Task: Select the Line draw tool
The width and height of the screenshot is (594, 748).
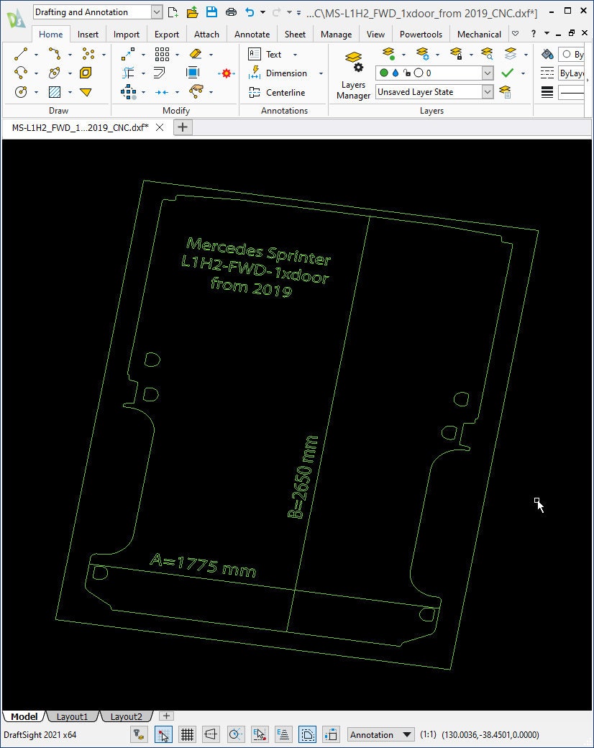Action: [21, 54]
